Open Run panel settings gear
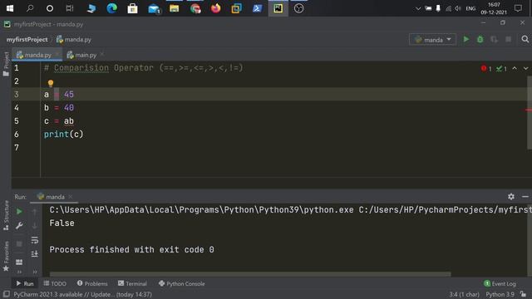This screenshot has width=532, height=299. click(511, 197)
